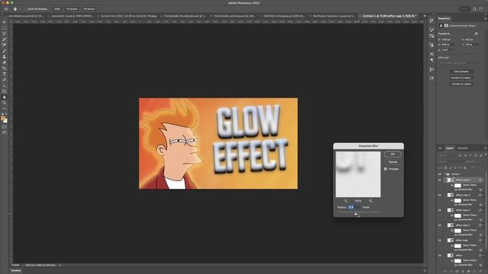Select the Rectangular Marquee tool
The height and width of the screenshot is (274, 488).
[4, 27]
